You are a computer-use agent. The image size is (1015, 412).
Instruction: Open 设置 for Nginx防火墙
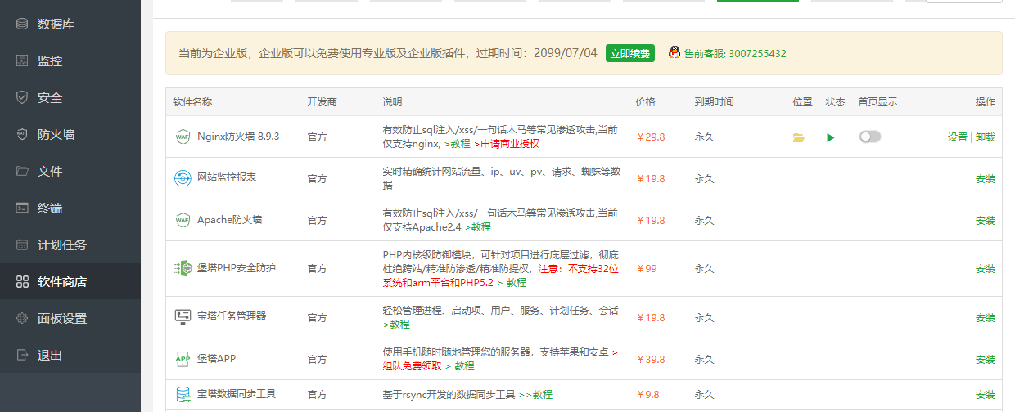tap(957, 137)
